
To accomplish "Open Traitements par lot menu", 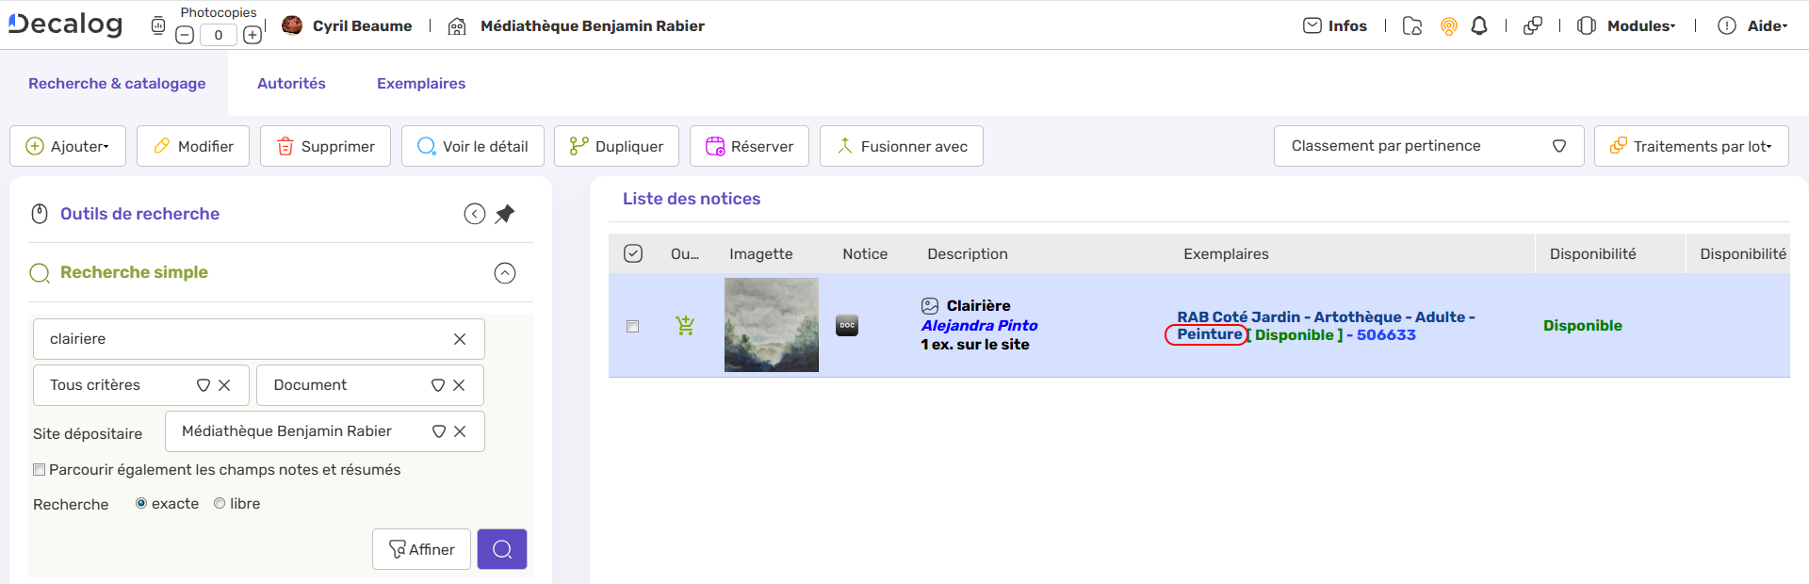I will pyautogui.click(x=1691, y=146).
